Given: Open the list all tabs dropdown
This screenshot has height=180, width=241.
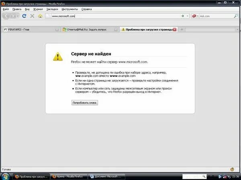Looking at the screenshot, I should tap(237, 30).
